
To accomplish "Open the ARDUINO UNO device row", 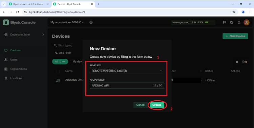I will coord(74,80).
